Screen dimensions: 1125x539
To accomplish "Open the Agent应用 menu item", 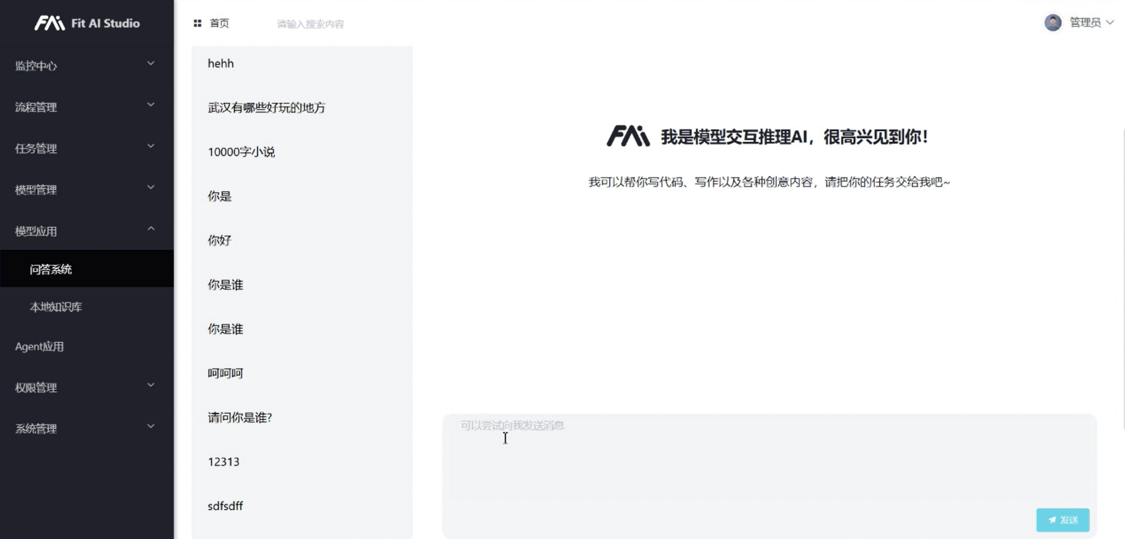I will tap(87, 346).
